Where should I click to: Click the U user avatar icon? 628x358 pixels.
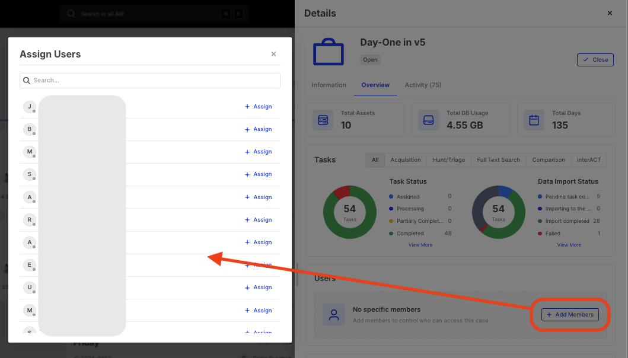coord(29,287)
